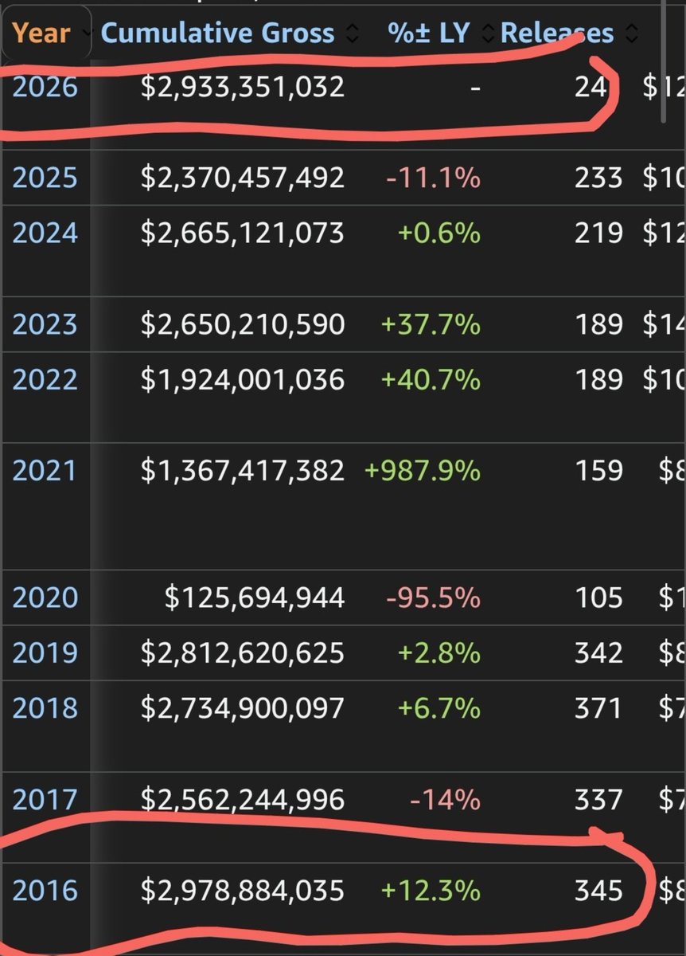Open the 2023 year link
This screenshot has height=956, width=686.
(45, 324)
